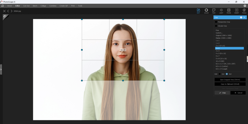Select the highlighted 3 x 4 ratio
This screenshot has height=124, width=248.
click(229, 48)
